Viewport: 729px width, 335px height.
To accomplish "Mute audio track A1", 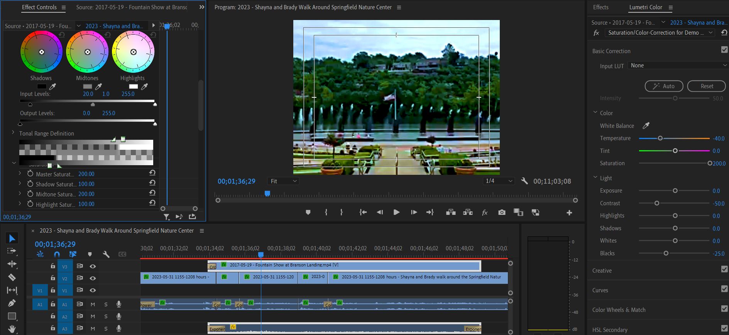I will pyautogui.click(x=93, y=305).
